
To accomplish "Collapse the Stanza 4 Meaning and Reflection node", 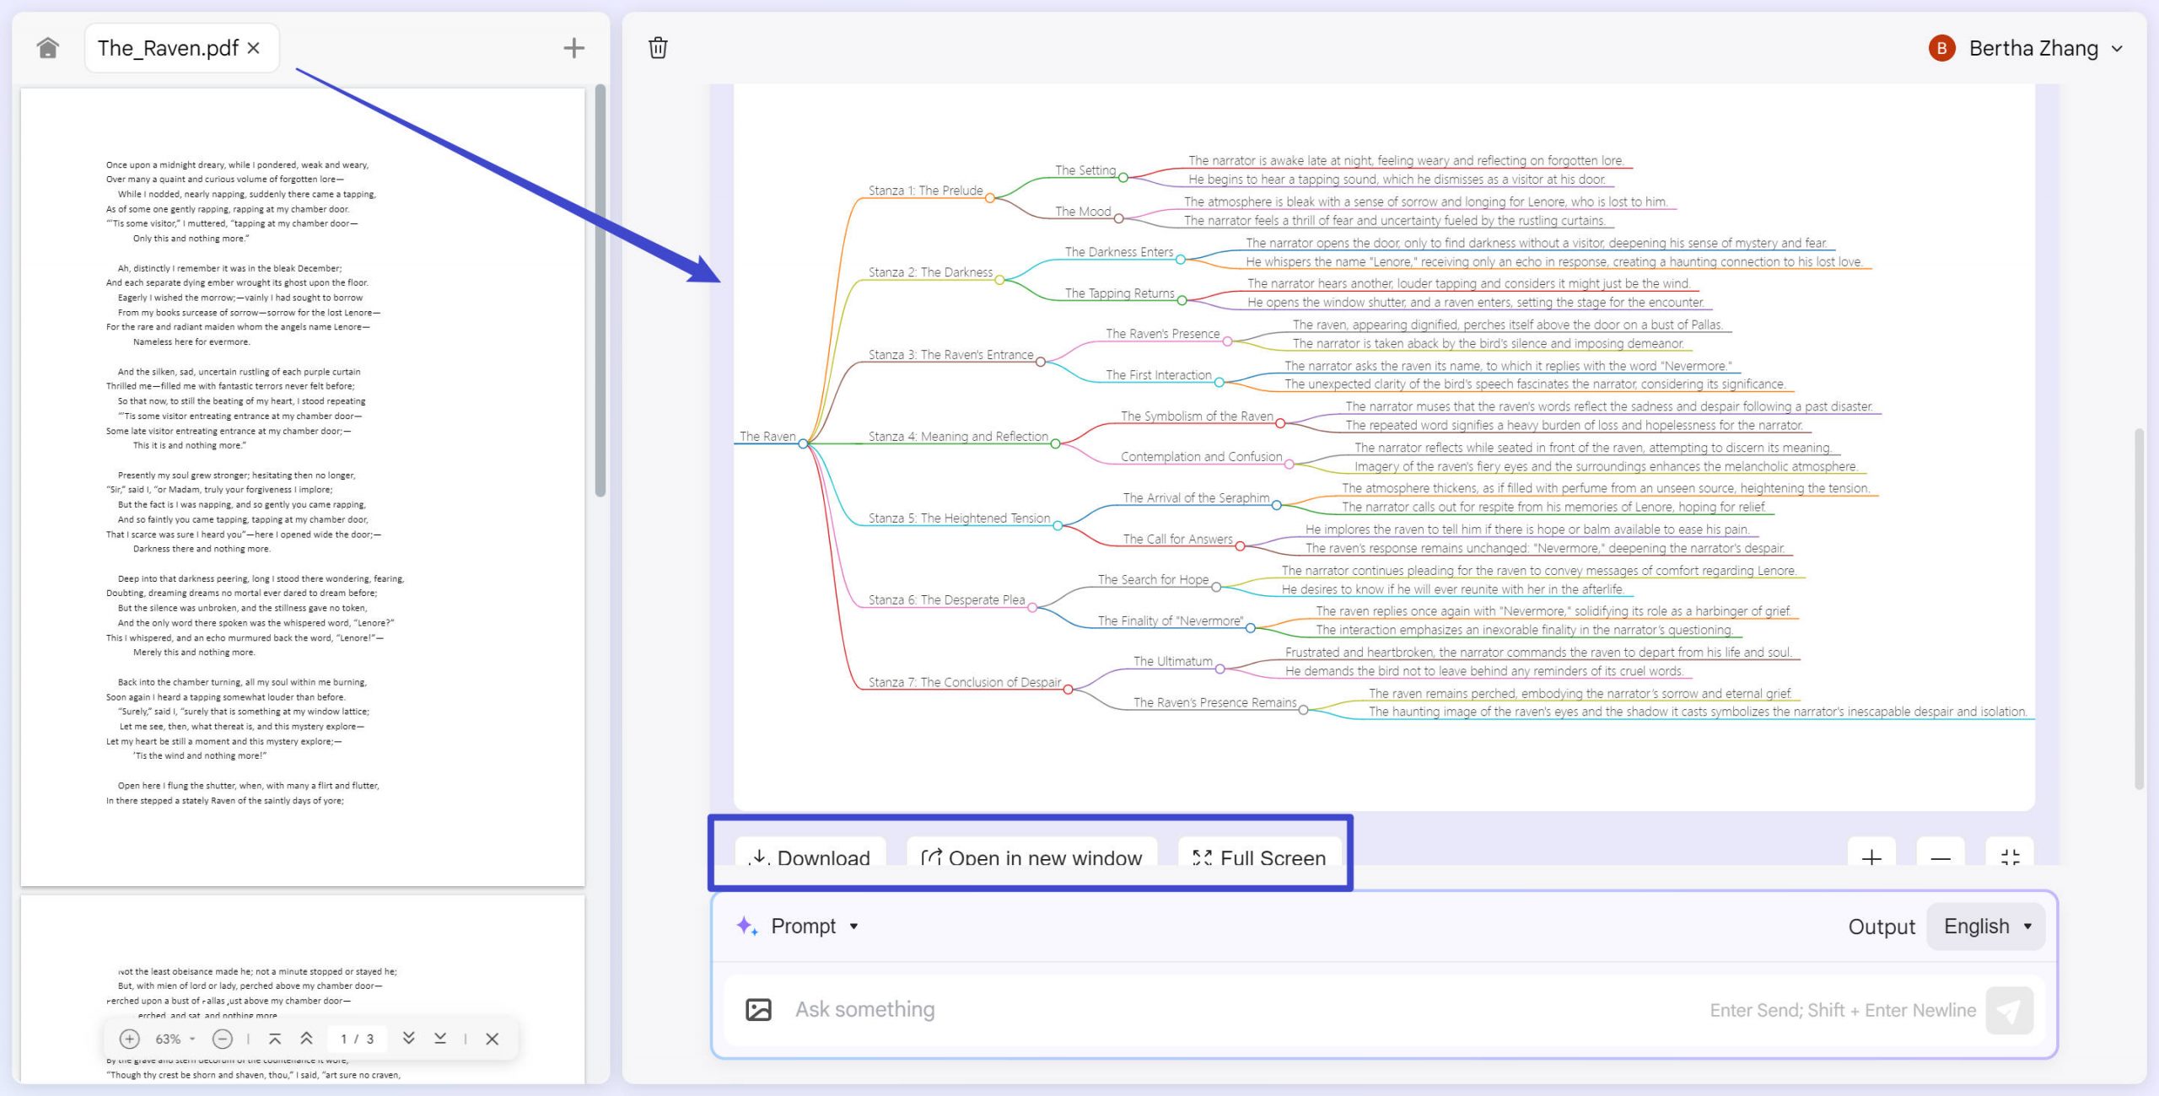I will pyautogui.click(x=1055, y=443).
